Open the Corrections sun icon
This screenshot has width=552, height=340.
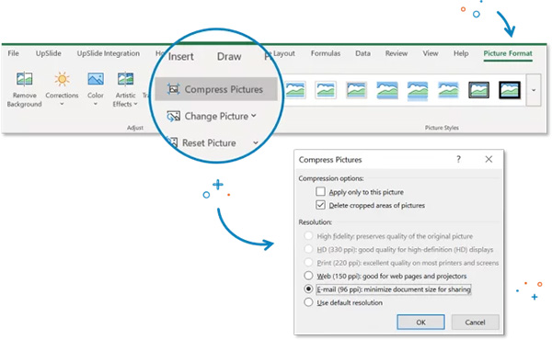(62, 79)
